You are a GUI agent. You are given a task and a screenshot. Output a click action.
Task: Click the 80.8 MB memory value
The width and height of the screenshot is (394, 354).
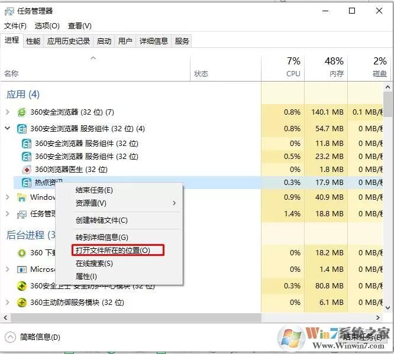[x=330, y=286]
